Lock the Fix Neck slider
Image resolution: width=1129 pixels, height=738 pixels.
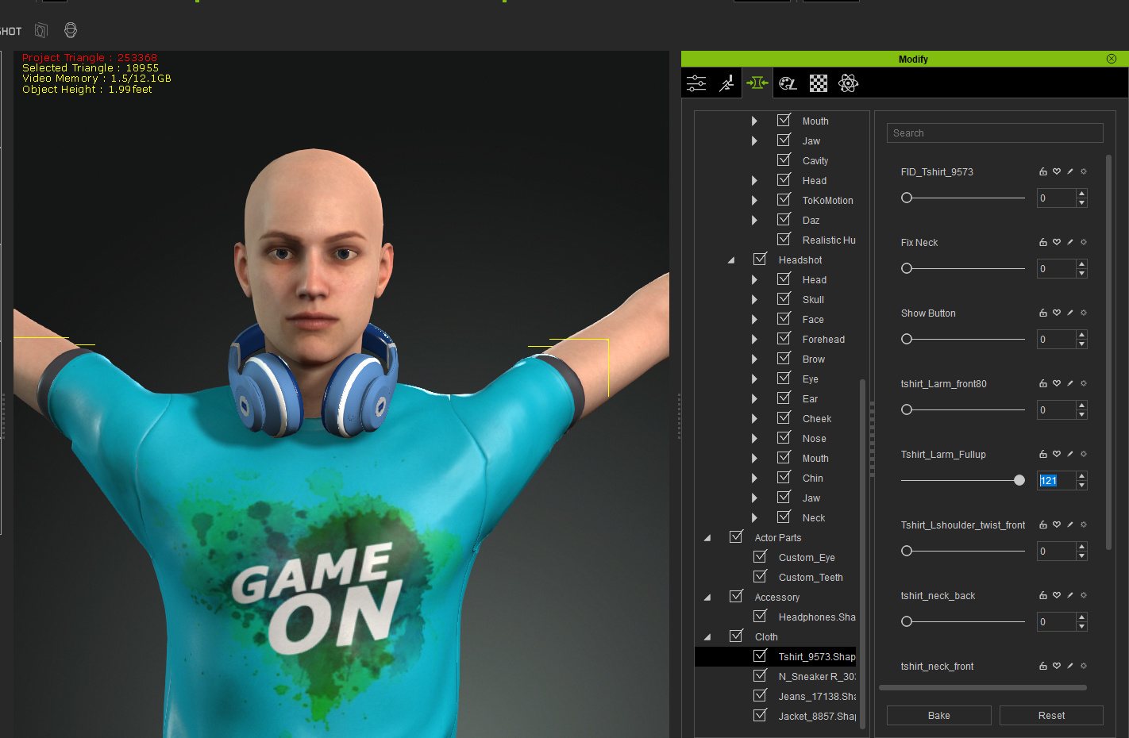tap(1043, 242)
